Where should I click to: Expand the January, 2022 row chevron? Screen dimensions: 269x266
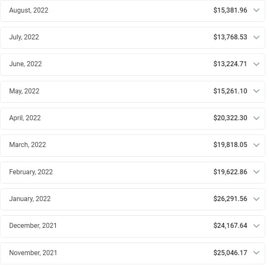(x=257, y=199)
